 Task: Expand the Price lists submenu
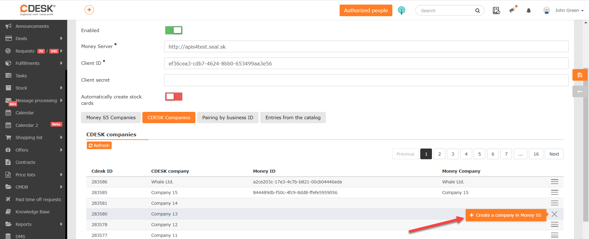pos(61,175)
